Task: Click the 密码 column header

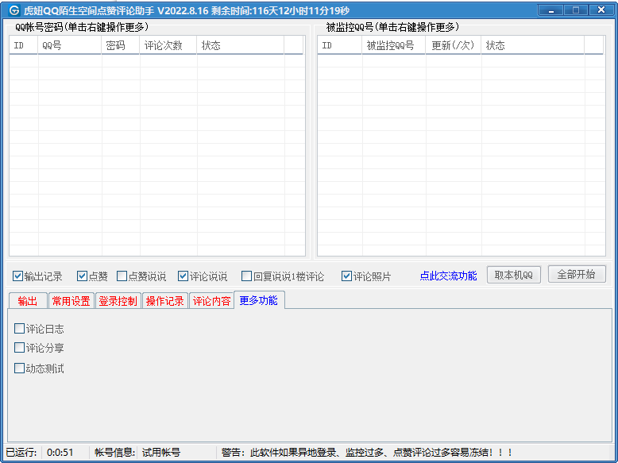Action: click(121, 45)
